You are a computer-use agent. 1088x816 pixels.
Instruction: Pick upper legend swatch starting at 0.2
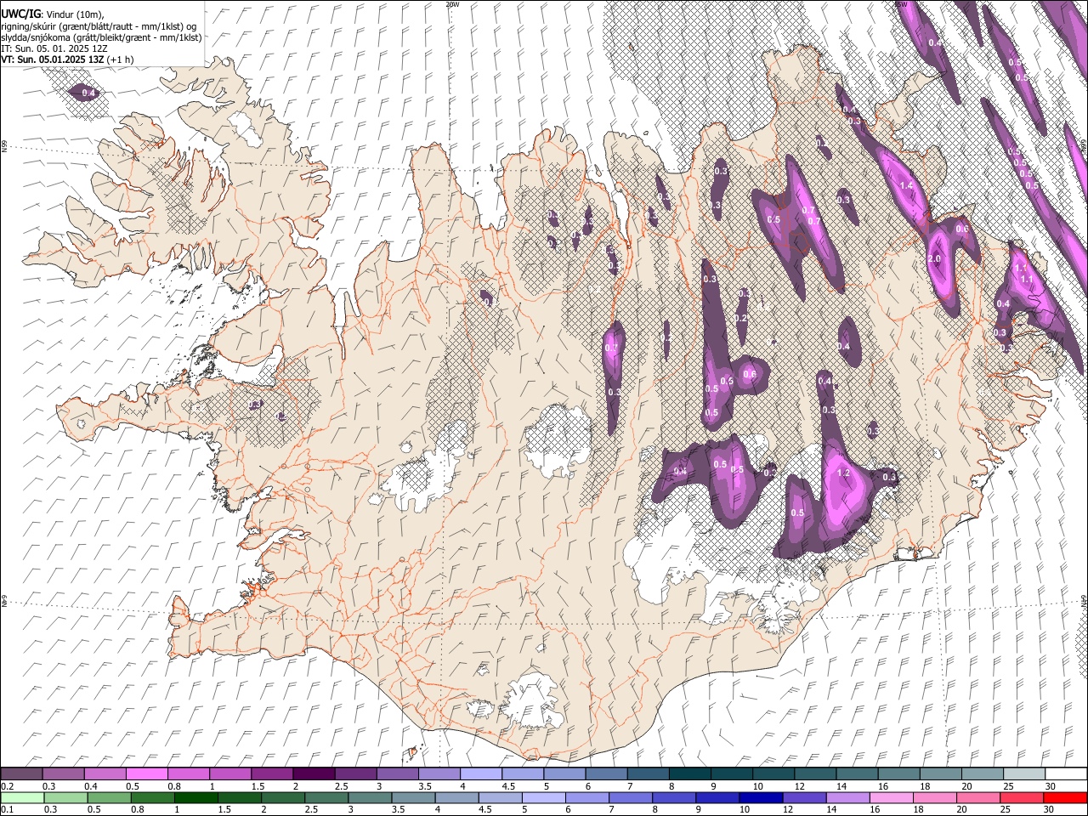coord(21,774)
